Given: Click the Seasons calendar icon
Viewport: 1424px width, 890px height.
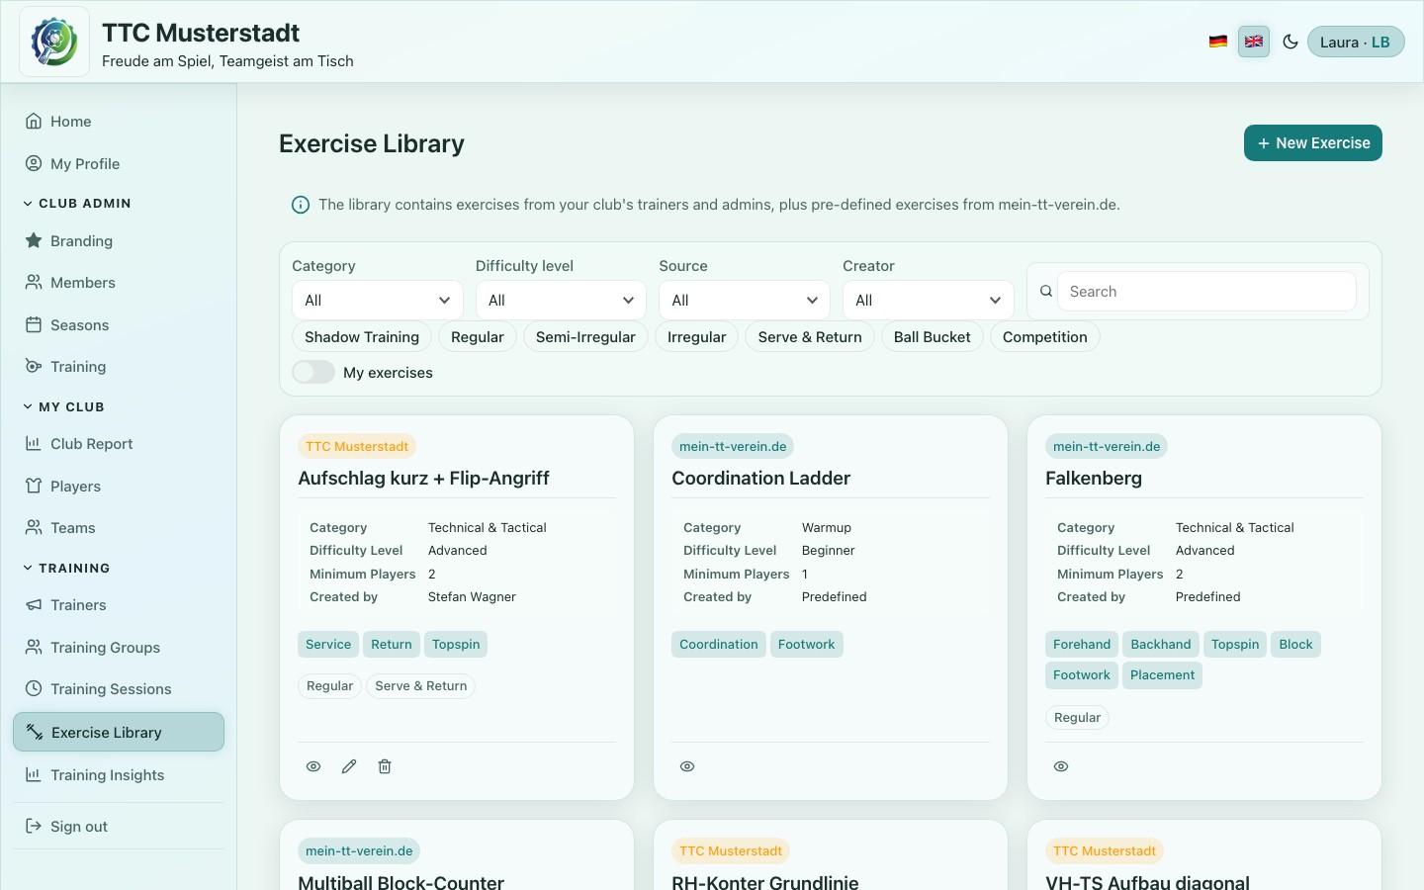Looking at the screenshot, I should (34, 324).
